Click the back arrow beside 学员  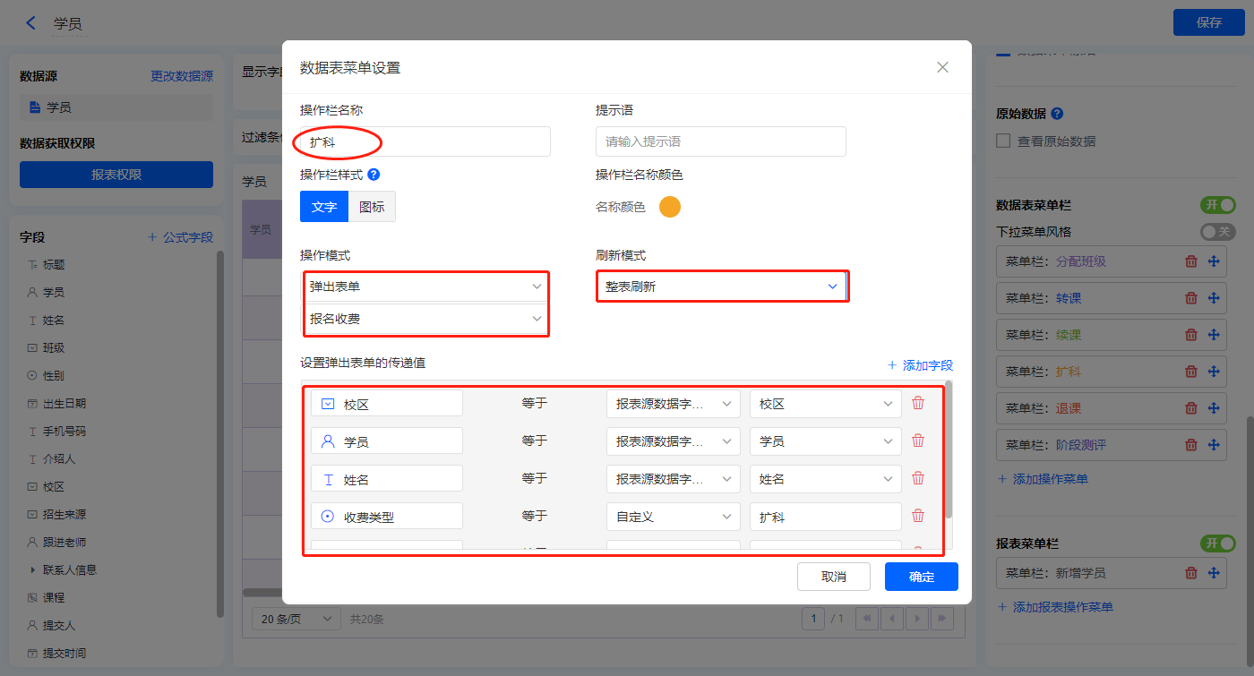[x=31, y=23]
